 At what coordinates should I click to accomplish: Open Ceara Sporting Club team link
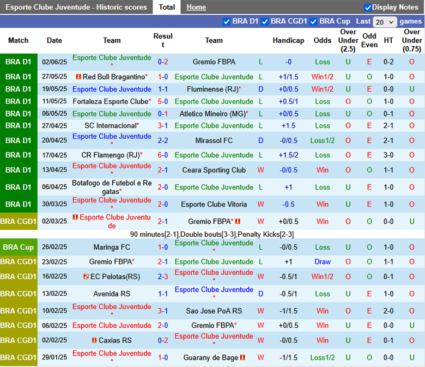[214, 170]
